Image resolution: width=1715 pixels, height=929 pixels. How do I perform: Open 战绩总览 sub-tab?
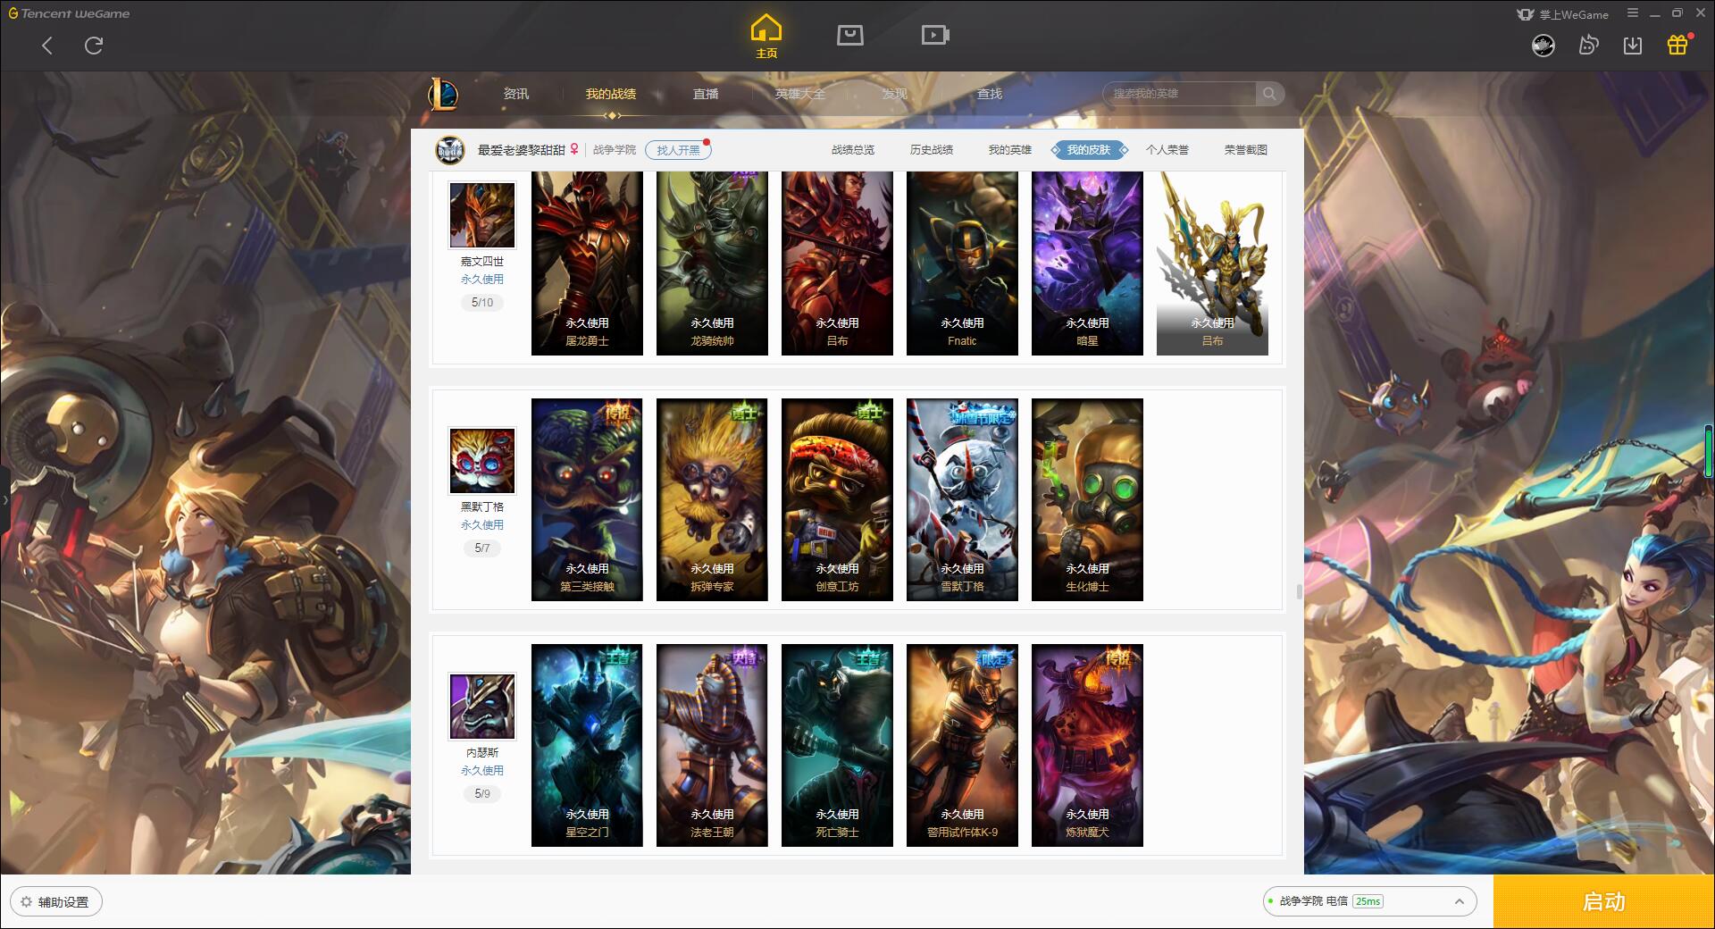click(853, 150)
